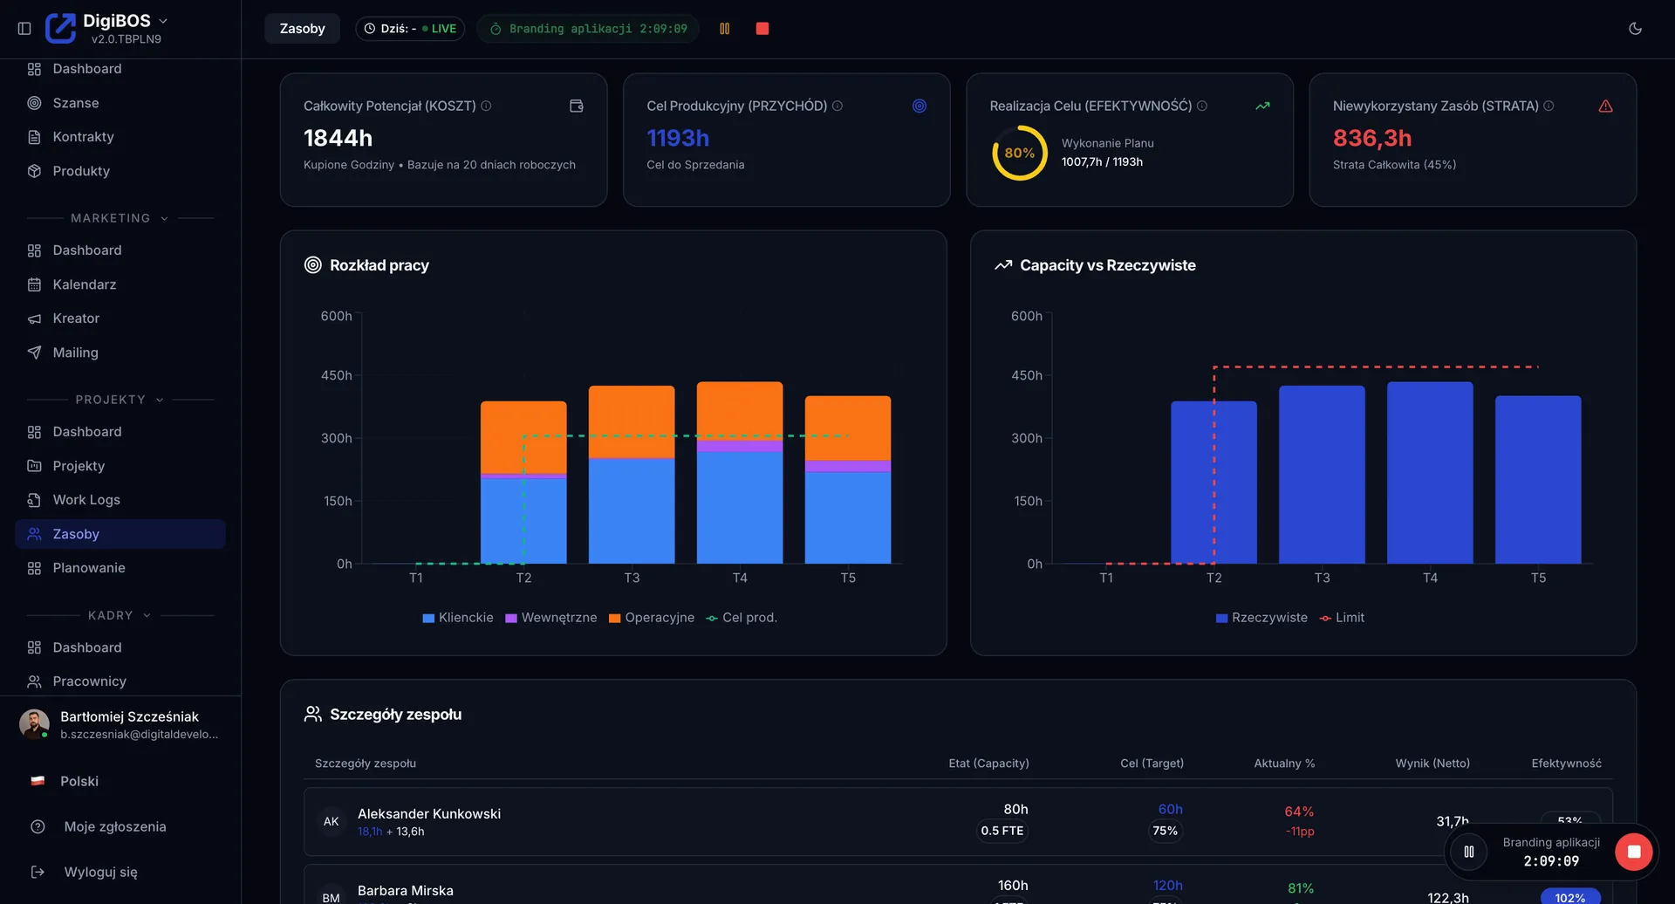
Task: Open Aleksander Kunkowski's row
Action: (x=958, y=822)
